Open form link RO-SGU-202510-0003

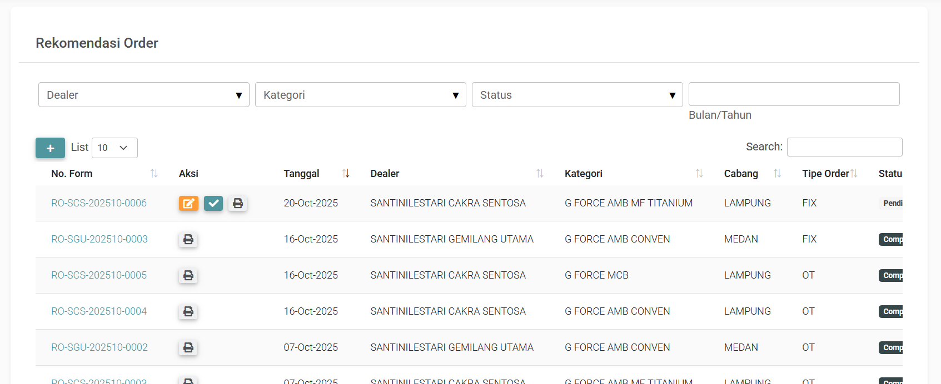pyautogui.click(x=99, y=239)
